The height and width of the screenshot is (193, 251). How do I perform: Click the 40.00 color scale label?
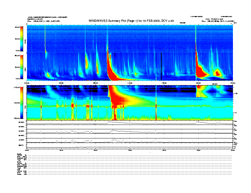[17, 27]
